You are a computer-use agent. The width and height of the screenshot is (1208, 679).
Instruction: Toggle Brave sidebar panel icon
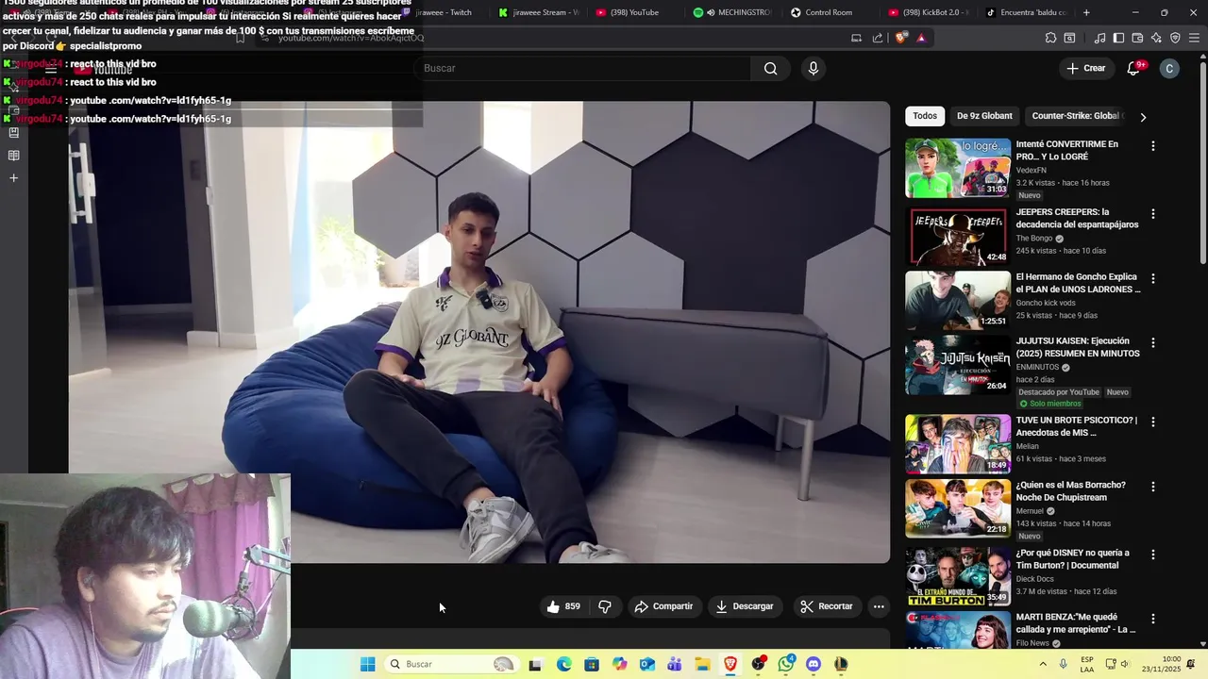1118,38
